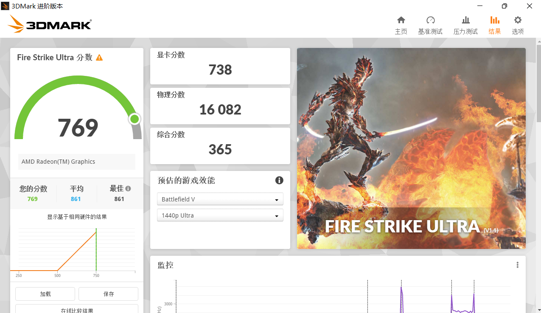Click the vertical scrollbar up arrow
The height and width of the screenshot is (313, 541).
pos(538,42)
